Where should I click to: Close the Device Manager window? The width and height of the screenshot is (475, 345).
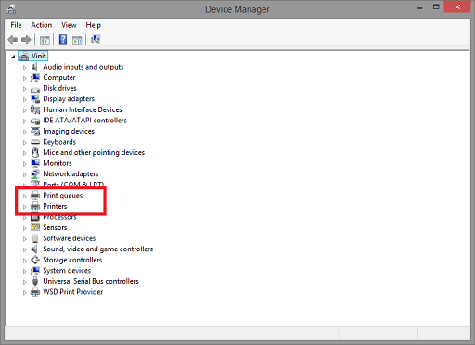point(457,7)
